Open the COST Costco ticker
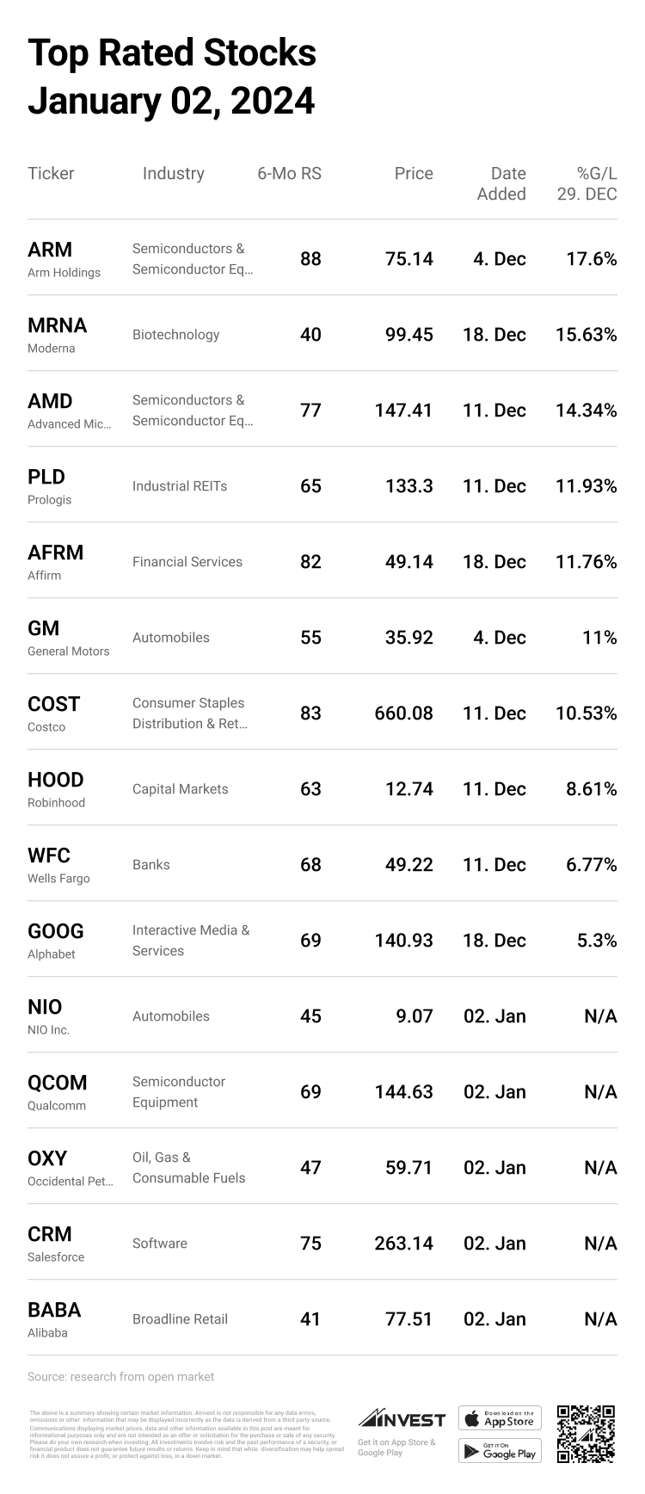This screenshot has width=645, height=1494. (x=53, y=704)
